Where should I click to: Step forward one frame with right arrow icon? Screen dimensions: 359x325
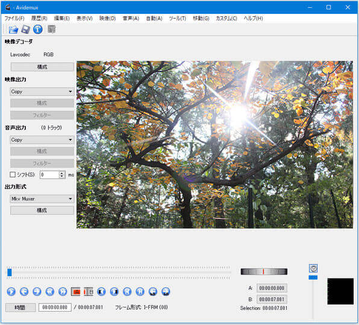click(37, 292)
